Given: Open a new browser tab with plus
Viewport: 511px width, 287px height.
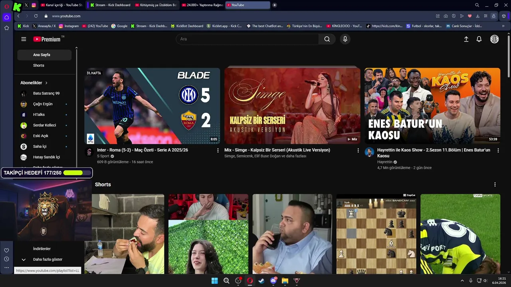Looking at the screenshot, I should (275, 5).
